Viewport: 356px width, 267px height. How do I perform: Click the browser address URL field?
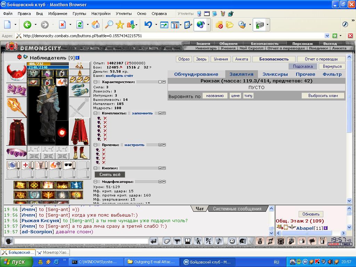173,36
